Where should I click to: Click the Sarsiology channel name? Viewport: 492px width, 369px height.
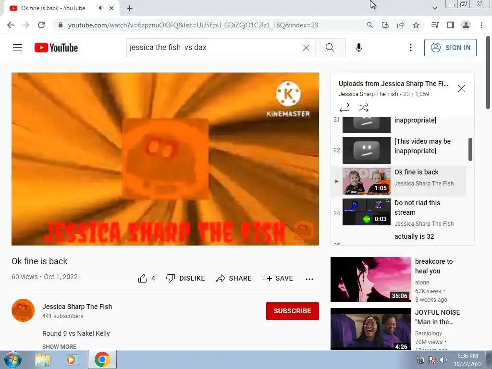(x=428, y=333)
